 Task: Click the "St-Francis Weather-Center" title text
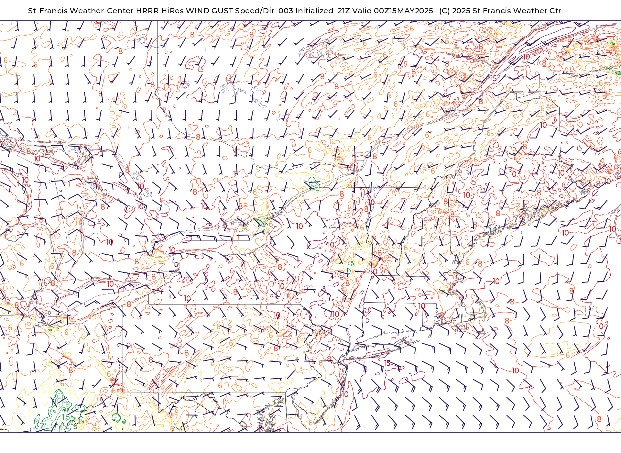point(81,11)
